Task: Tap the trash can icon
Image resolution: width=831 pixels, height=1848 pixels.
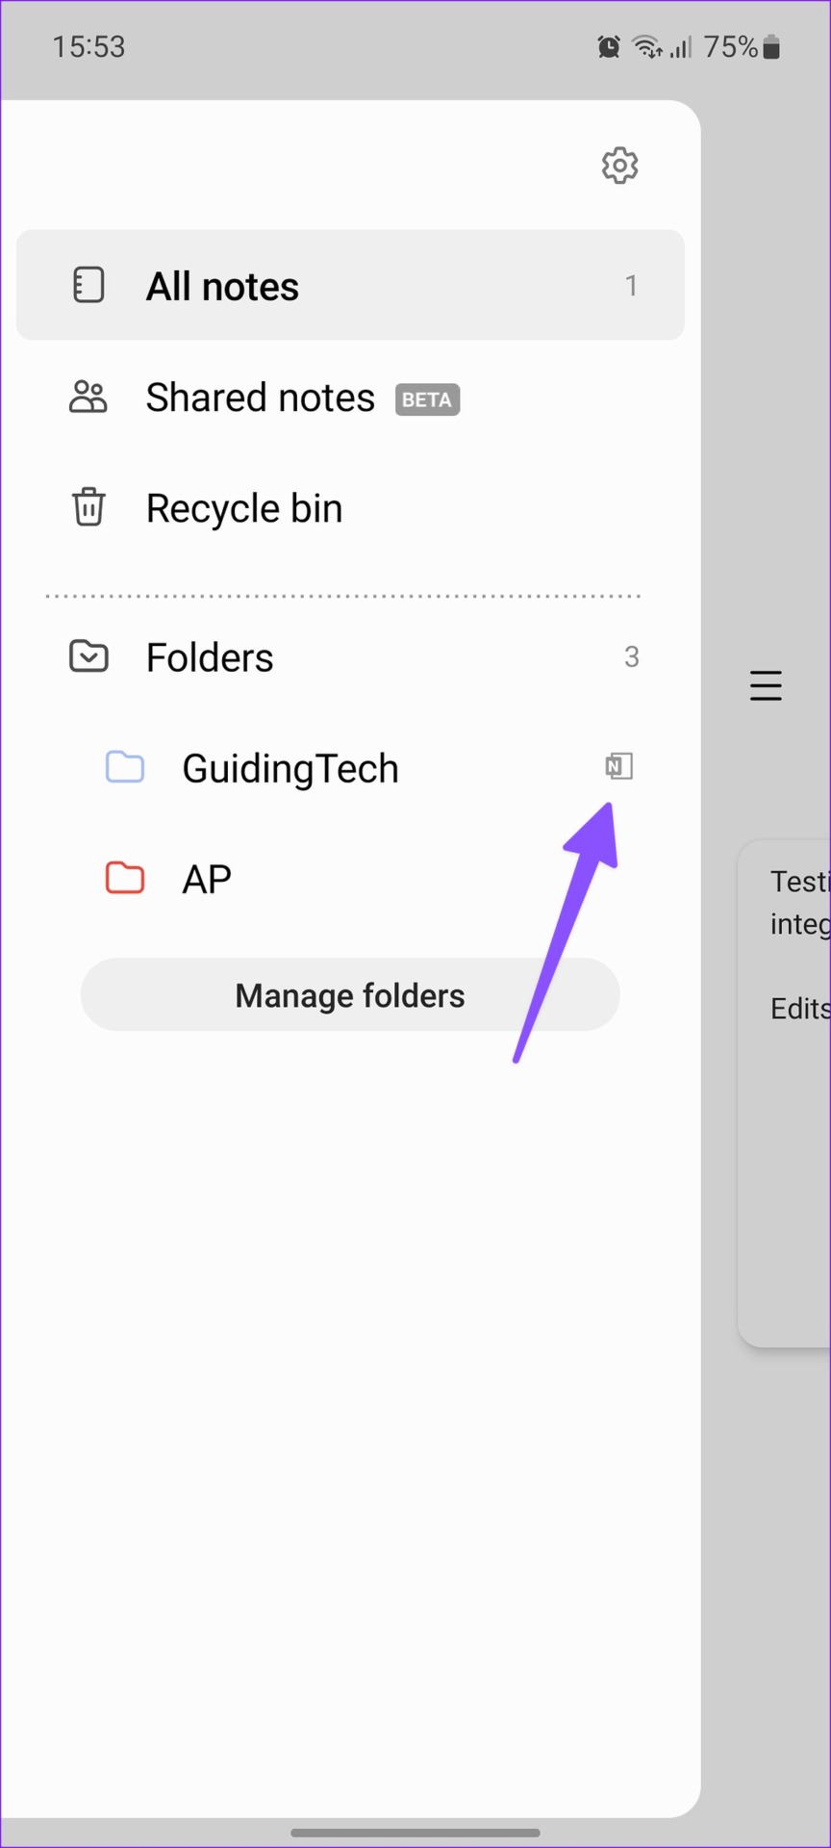Action: click(88, 507)
